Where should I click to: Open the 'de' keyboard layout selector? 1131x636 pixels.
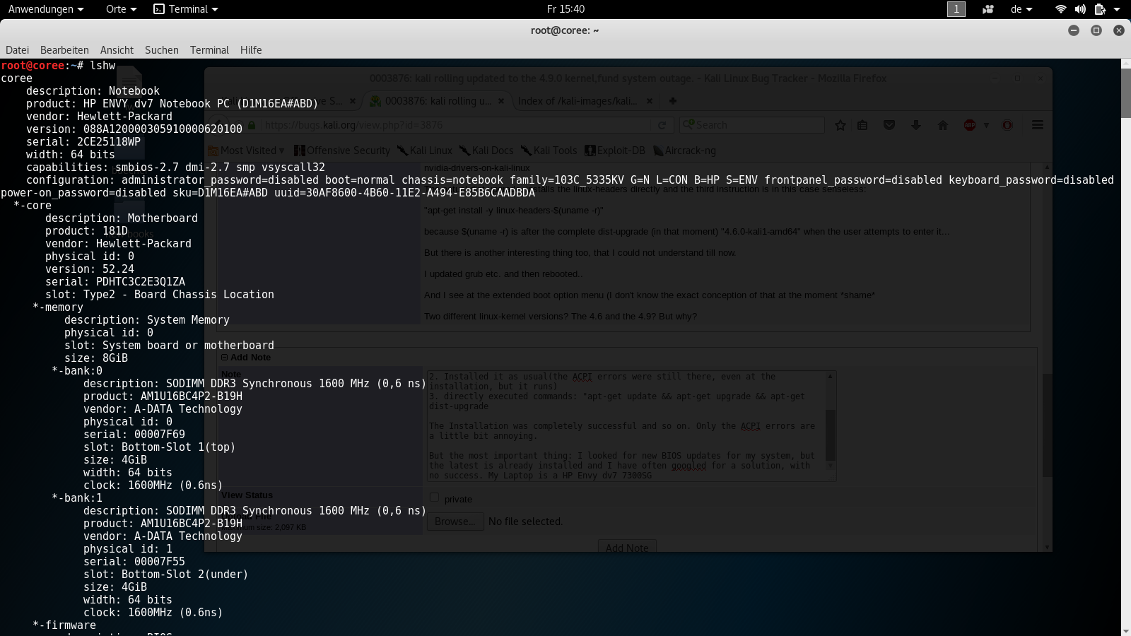coord(1021,9)
